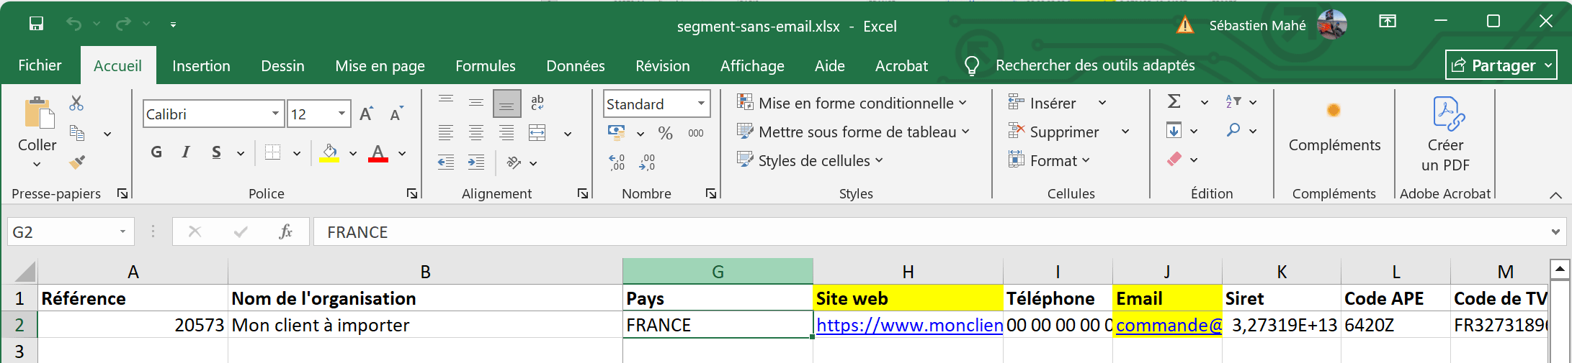Click the AutoSum sigma icon
The image size is (1572, 363).
coord(1174,102)
